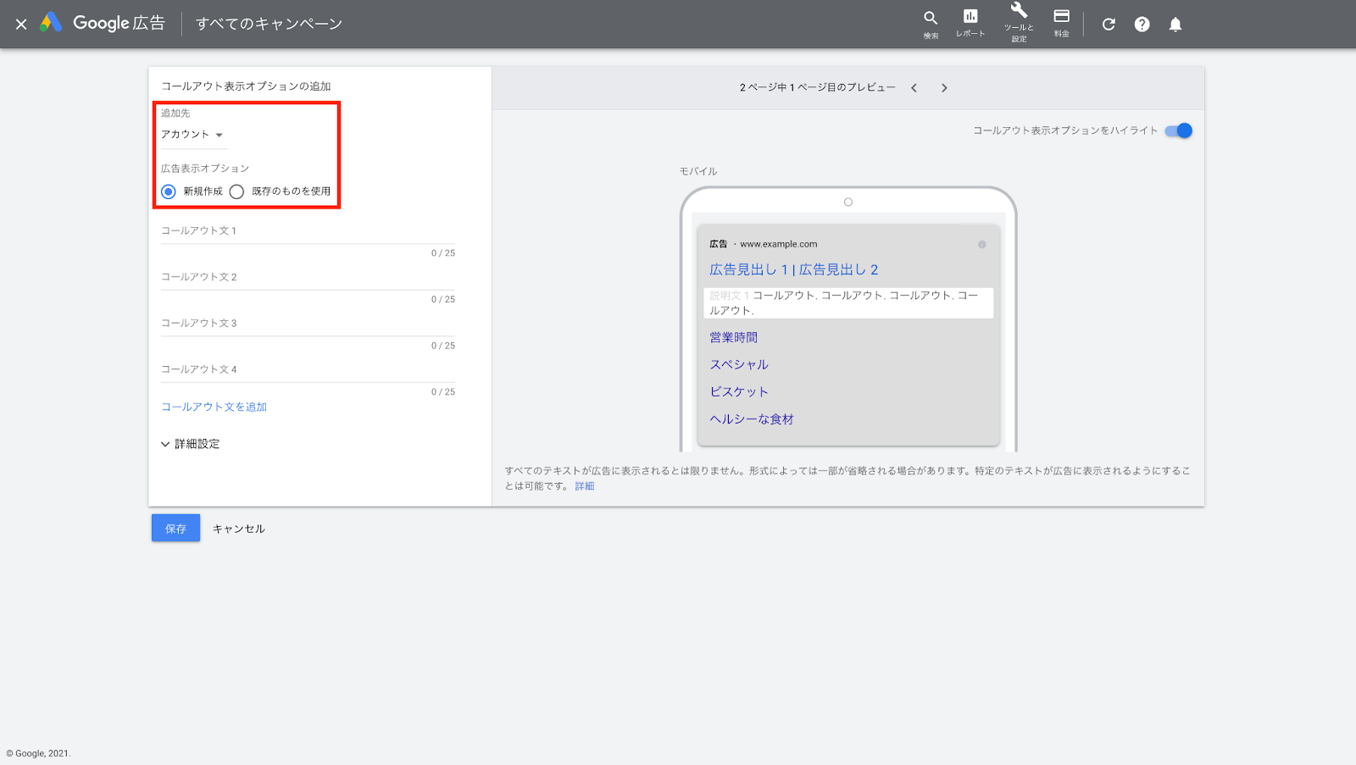Click the コールアウト文 4 input field
1356x765 pixels.
[x=308, y=370]
